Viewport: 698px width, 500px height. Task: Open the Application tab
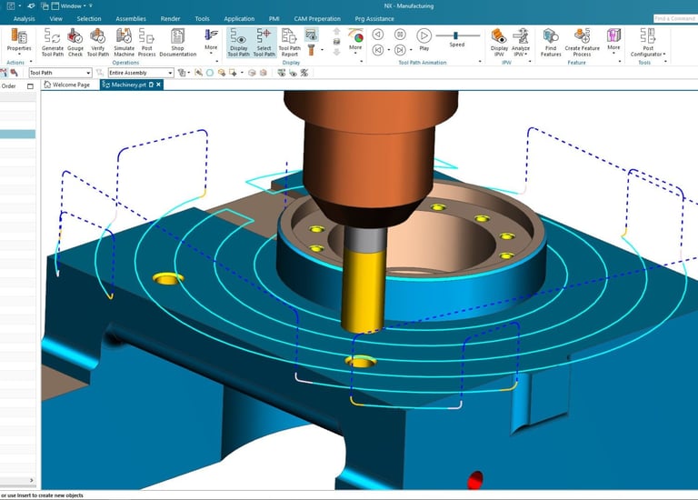(x=239, y=19)
